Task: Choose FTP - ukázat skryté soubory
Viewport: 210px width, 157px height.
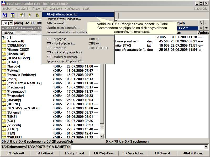Action: pyautogui.click(x=78, y=52)
